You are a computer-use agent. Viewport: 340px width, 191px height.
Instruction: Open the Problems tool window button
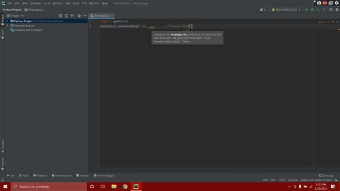[40, 176]
